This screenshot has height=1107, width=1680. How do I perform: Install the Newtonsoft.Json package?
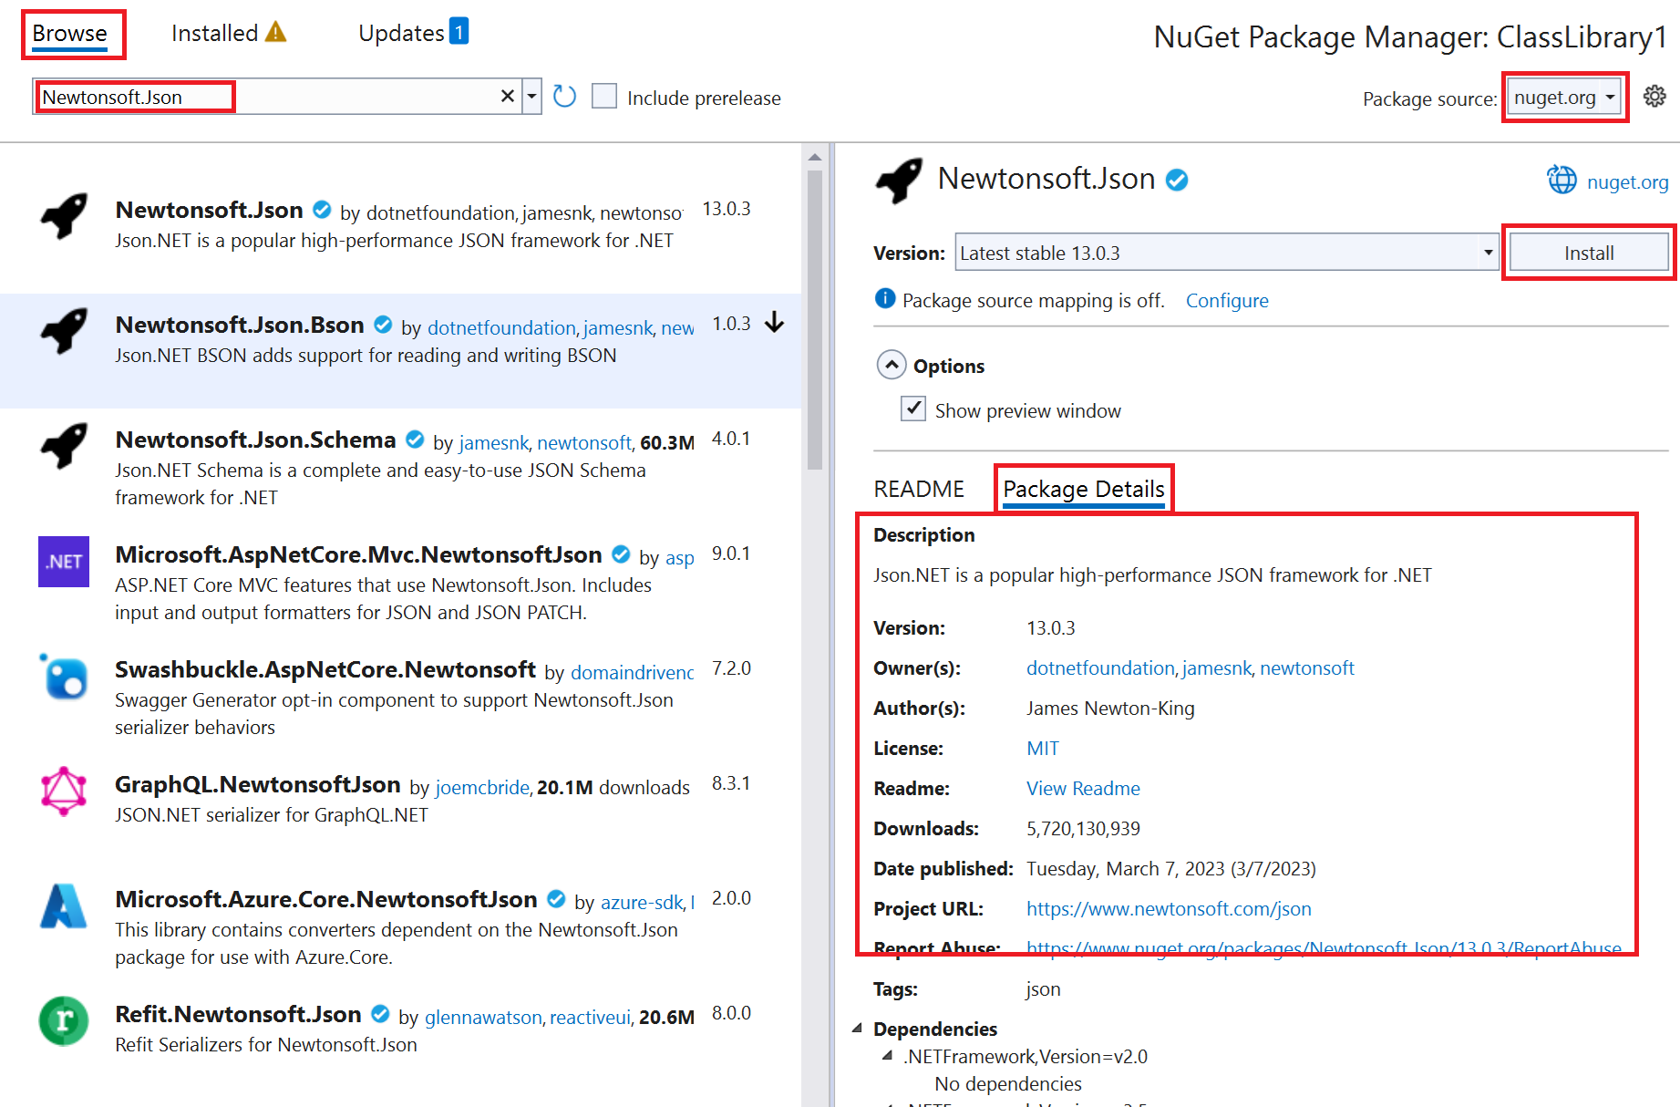[x=1588, y=252]
